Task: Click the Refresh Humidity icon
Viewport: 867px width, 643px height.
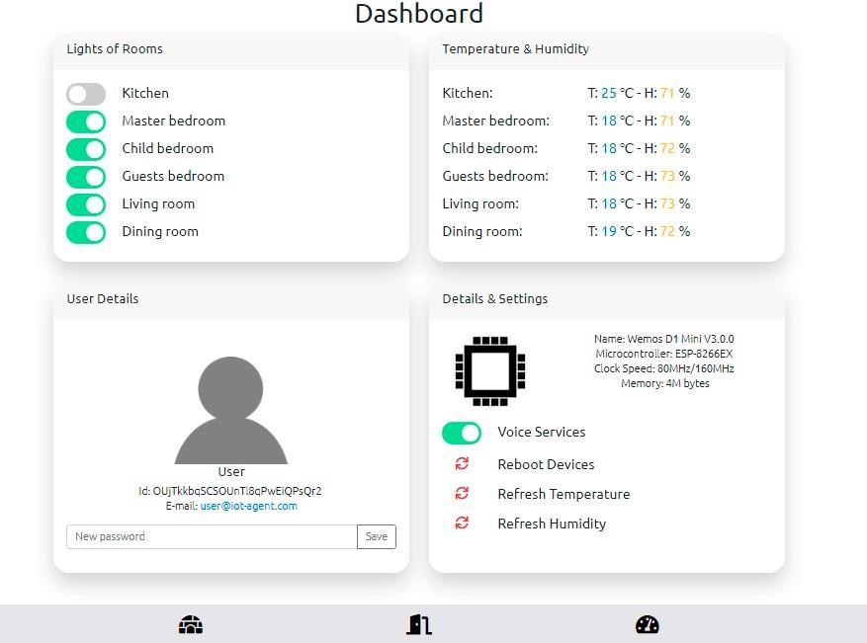Action: [462, 522]
